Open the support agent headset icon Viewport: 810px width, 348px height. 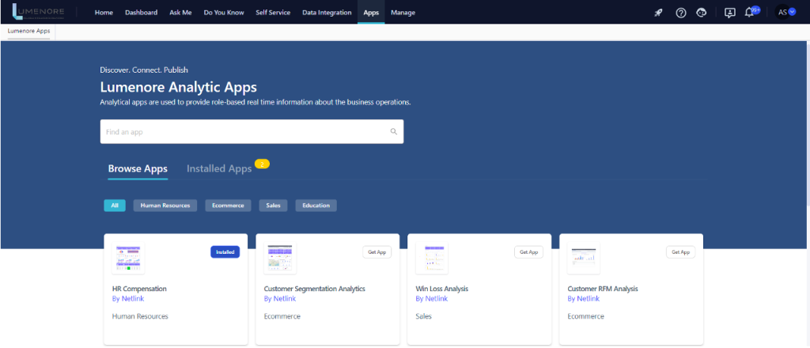coord(702,13)
